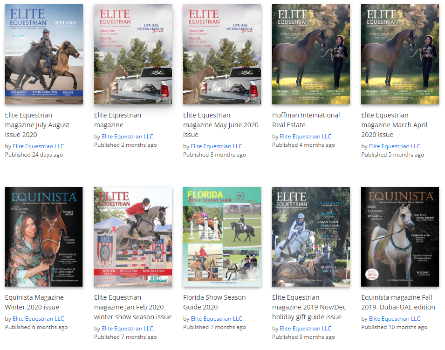Click Elite Equestrian LLC under Jan Feb 2020 issue
Screen dimensions: 445x350
(127, 329)
